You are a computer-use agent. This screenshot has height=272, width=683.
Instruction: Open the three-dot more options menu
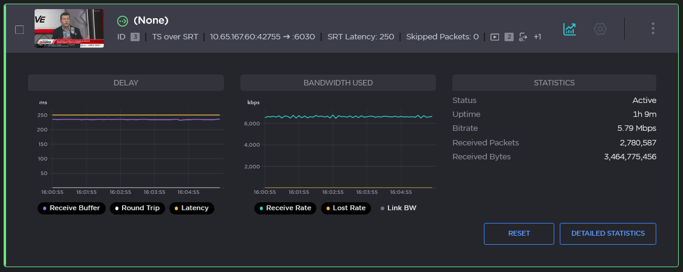pyautogui.click(x=653, y=28)
